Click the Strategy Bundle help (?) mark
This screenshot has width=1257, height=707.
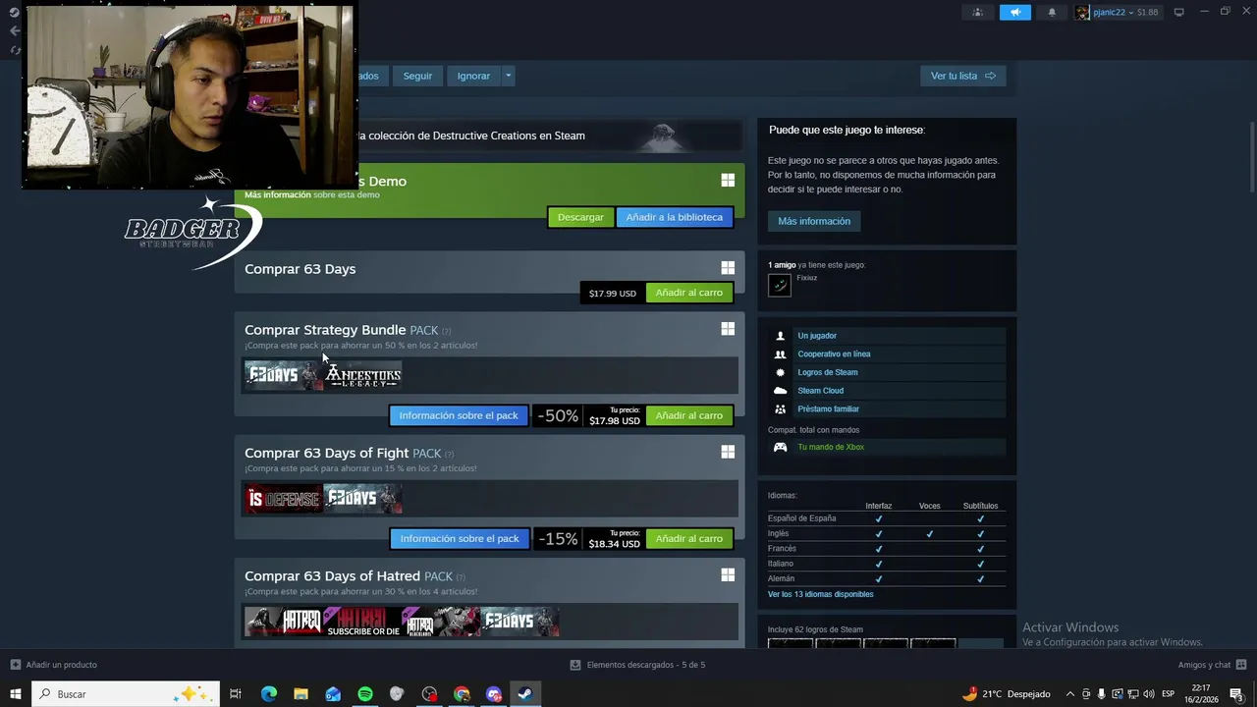[x=446, y=331]
